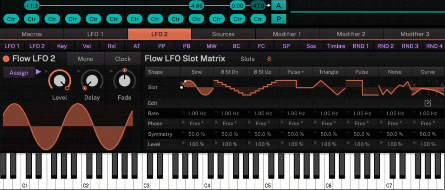Click the Level knob in Flow LFO 2
Screen dimensions: 445x190
point(59,80)
